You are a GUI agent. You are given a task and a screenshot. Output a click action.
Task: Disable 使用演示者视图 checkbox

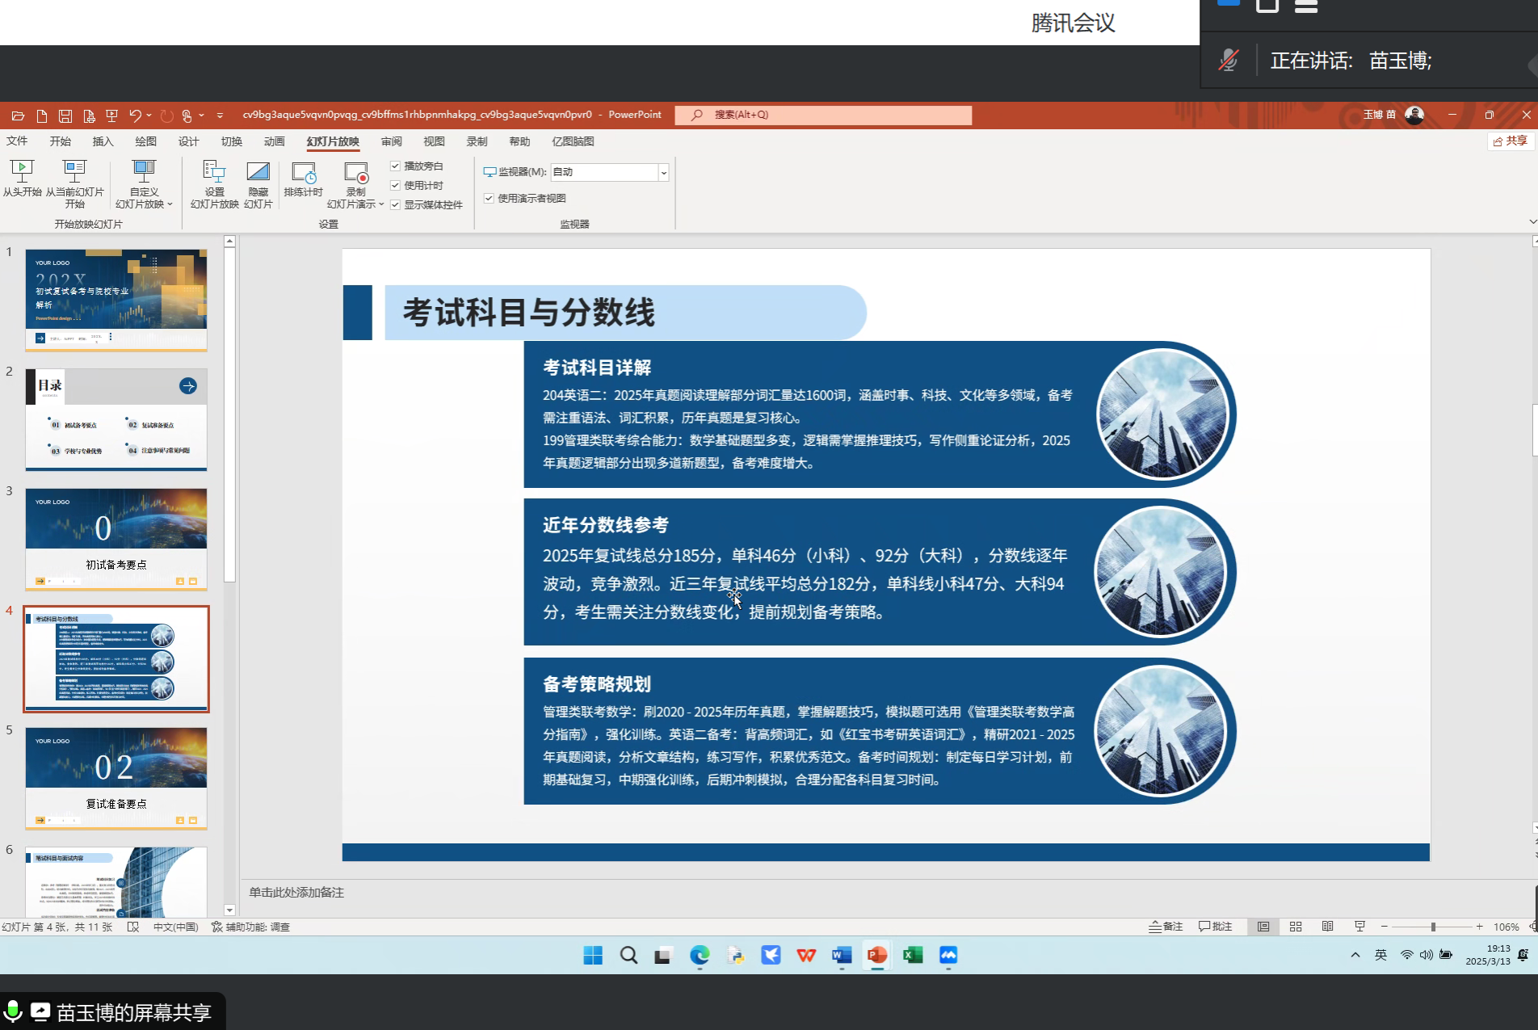tap(489, 198)
